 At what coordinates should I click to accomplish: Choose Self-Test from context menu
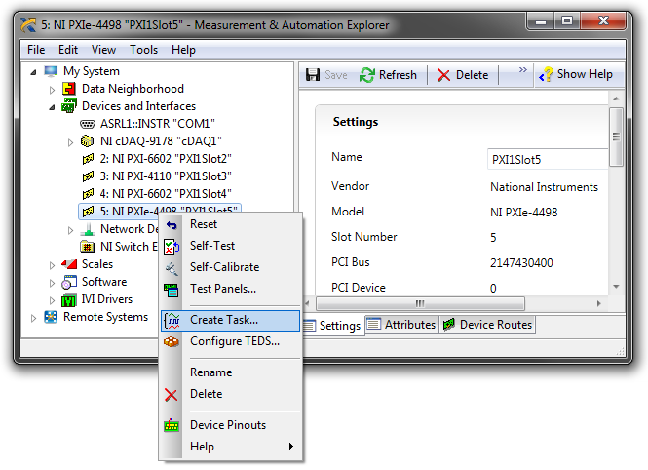click(231, 246)
